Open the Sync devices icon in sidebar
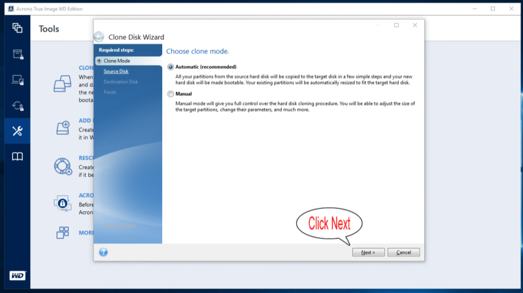 coord(18,80)
